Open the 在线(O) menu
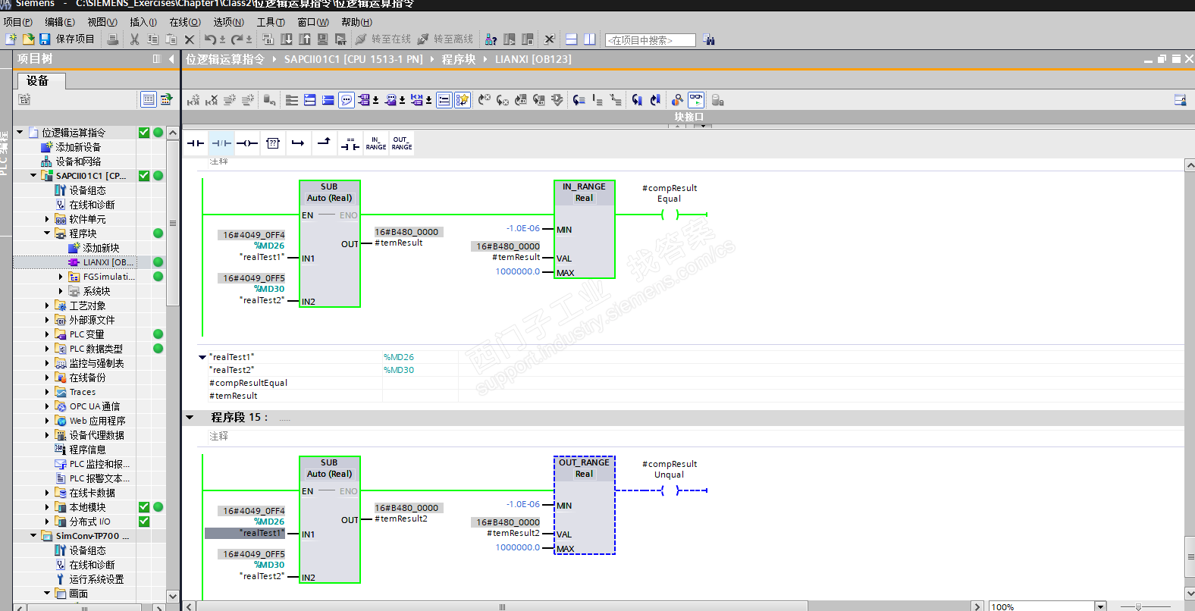1195x611 pixels. pos(184,22)
